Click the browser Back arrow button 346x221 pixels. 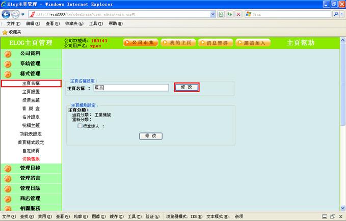tap(7, 14)
